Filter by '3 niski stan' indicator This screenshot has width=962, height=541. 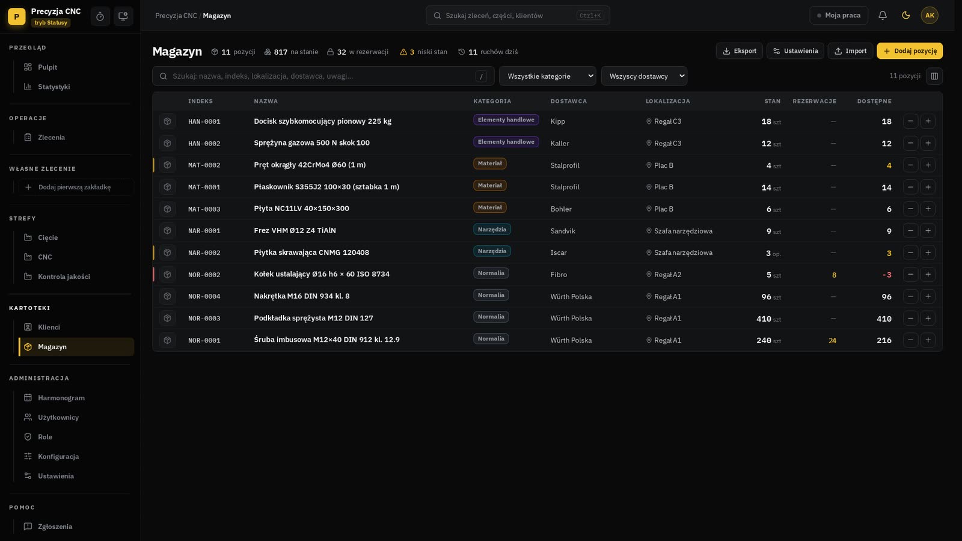(424, 52)
